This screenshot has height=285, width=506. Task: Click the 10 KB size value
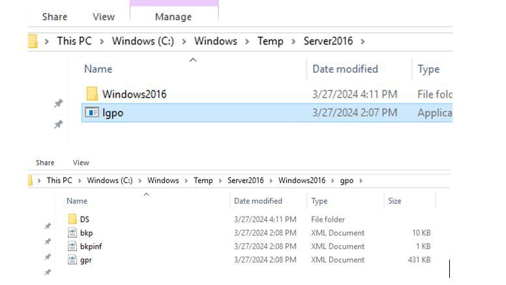[x=421, y=232]
